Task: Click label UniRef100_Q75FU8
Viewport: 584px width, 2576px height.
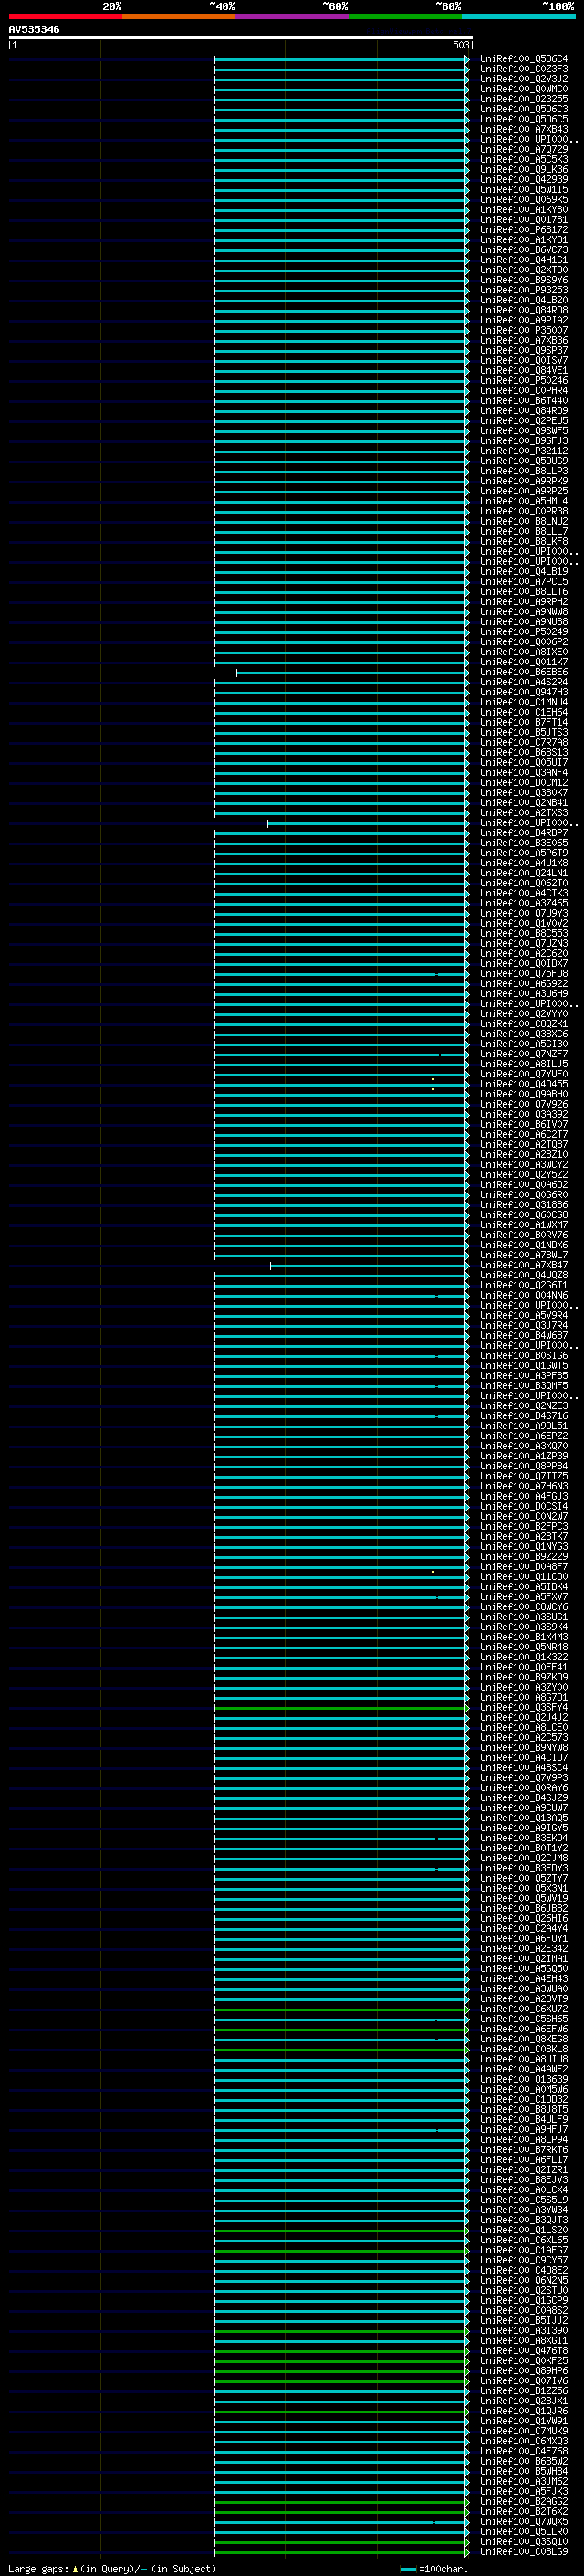Action: (523, 973)
